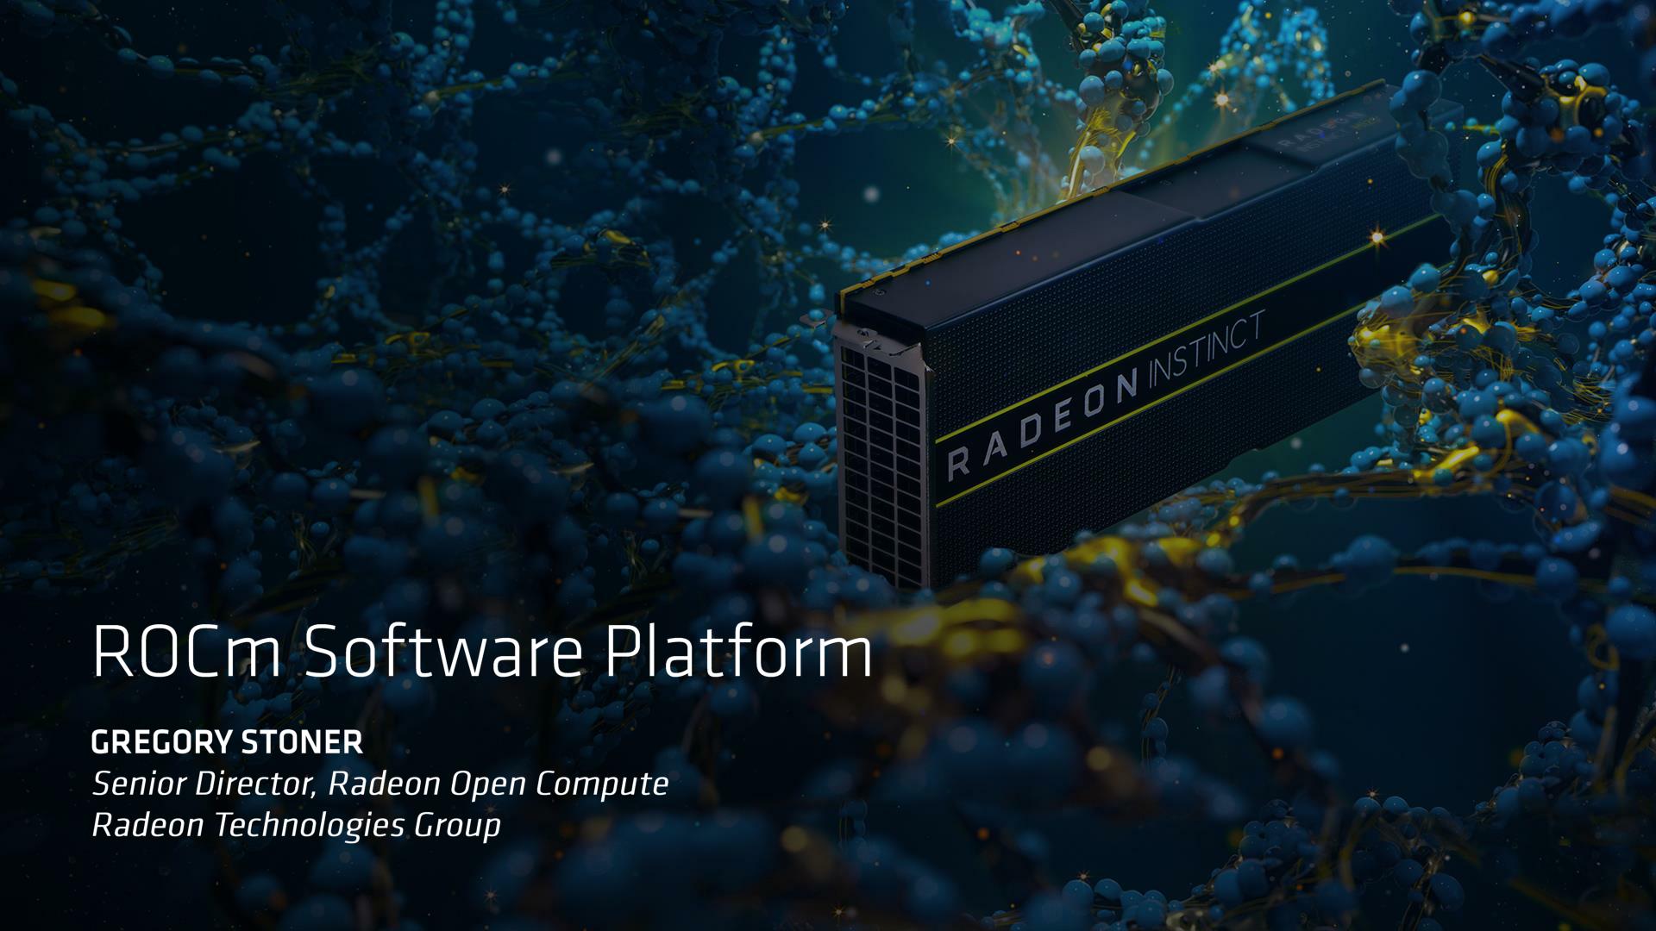Click the 'RADEON INSTINCT' logo on the card
This screenshot has width=1656, height=931.
pyautogui.click(x=1107, y=396)
